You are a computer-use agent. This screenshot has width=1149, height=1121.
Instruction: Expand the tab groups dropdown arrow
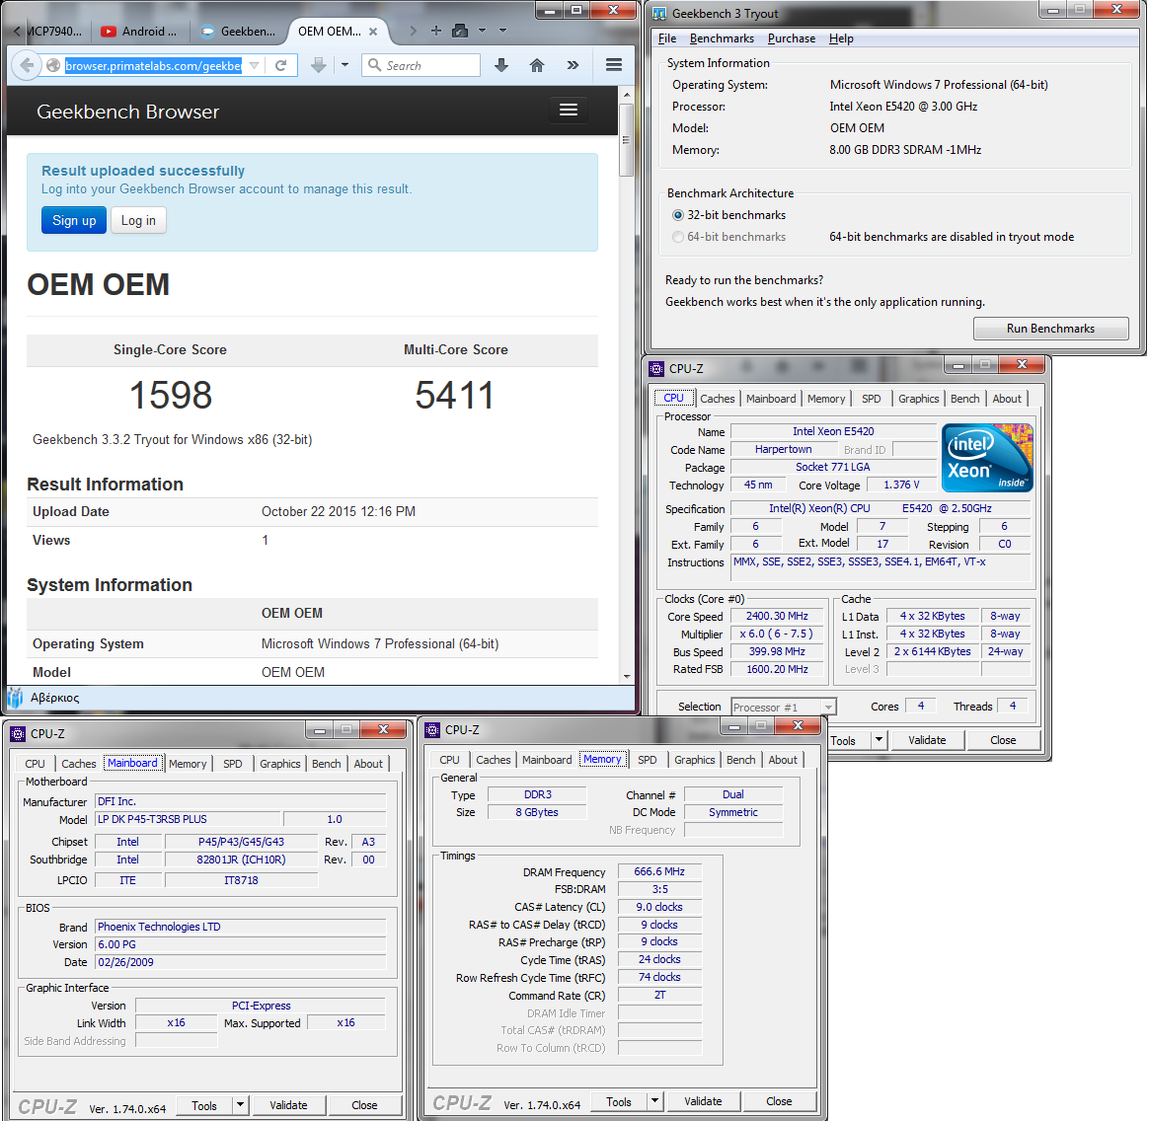pyautogui.click(x=482, y=31)
